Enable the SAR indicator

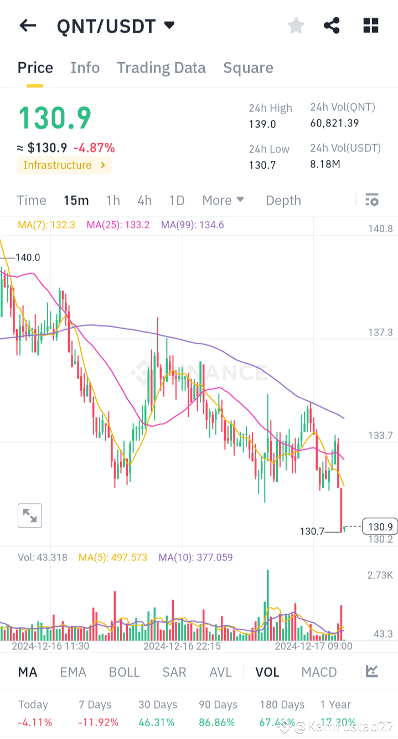[x=174, y=671]
